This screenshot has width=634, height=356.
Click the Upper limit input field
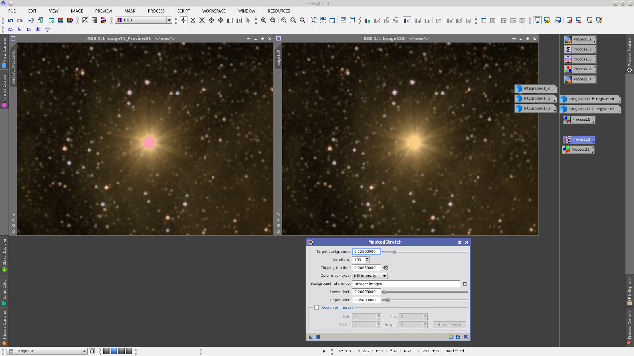366,300
